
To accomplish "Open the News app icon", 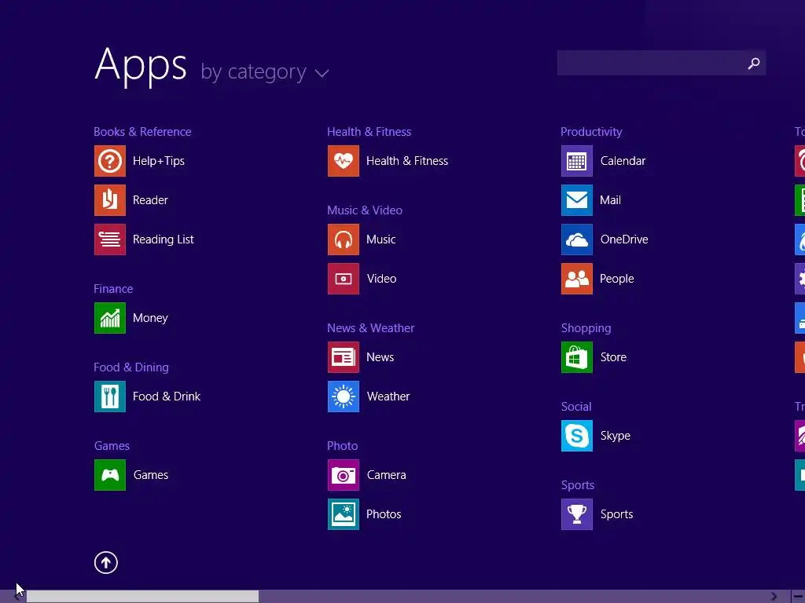I will pyautogui.click(x=344, y=357).
